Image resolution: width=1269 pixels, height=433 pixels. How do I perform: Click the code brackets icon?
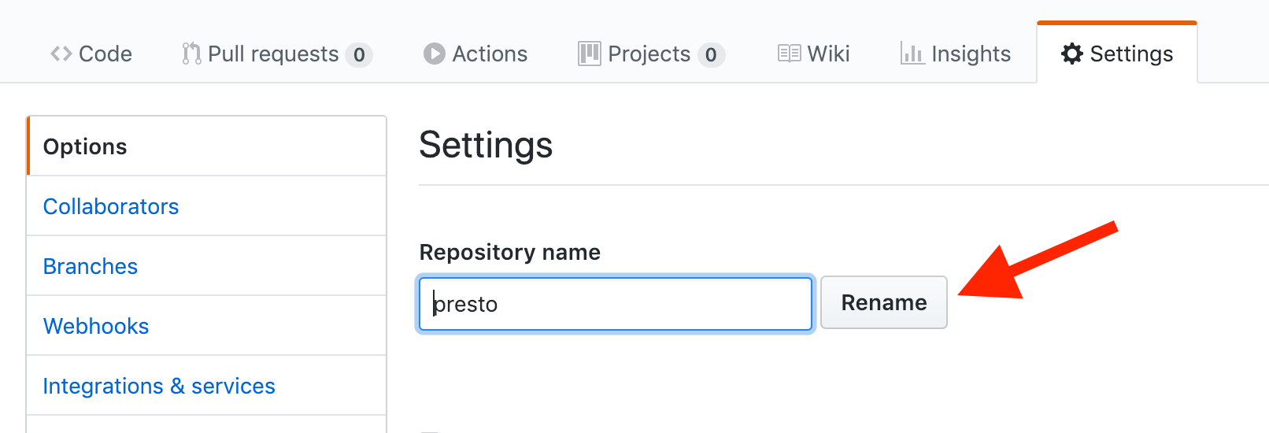pyautogui.click(x=61, y=54)
